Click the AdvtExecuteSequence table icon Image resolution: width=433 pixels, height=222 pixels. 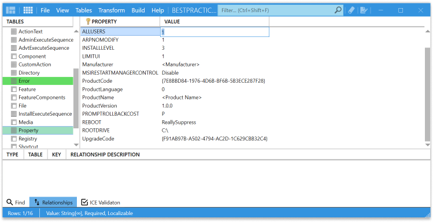(13, 48)
